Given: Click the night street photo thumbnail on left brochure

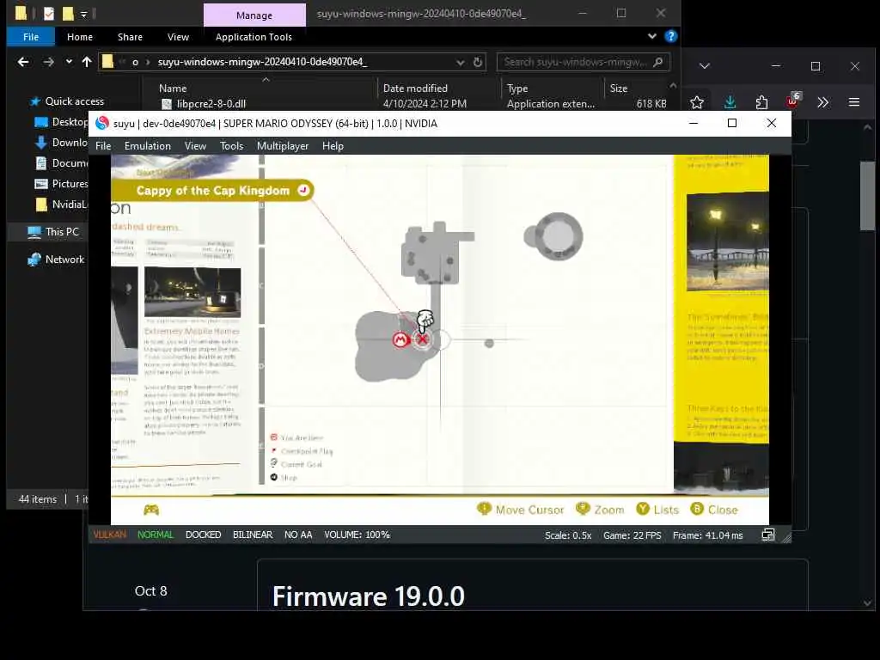Looking at the screenshot, I should (192, 292).
